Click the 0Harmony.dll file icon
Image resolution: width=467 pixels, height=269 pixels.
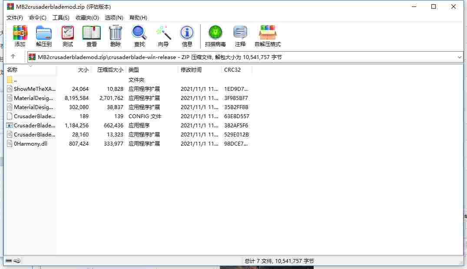click(10, 143)
